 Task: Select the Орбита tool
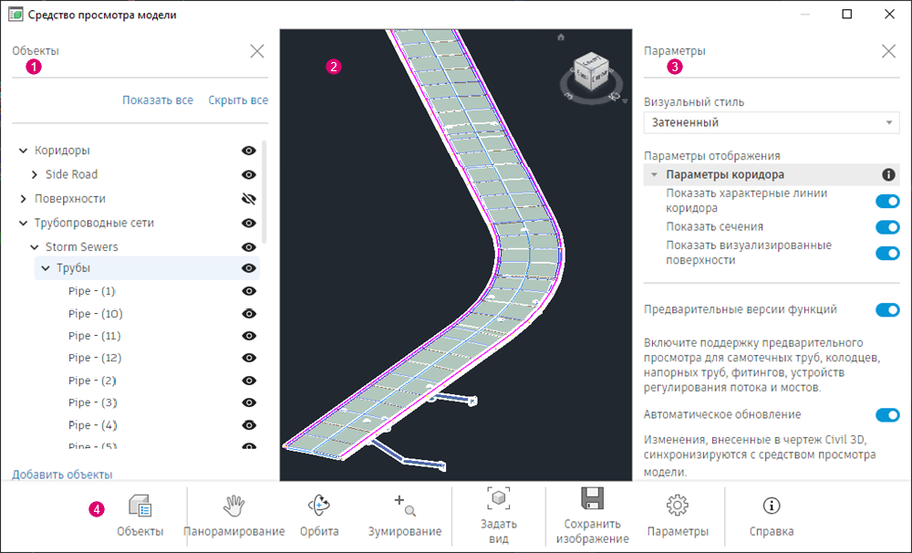pos(319,516)
